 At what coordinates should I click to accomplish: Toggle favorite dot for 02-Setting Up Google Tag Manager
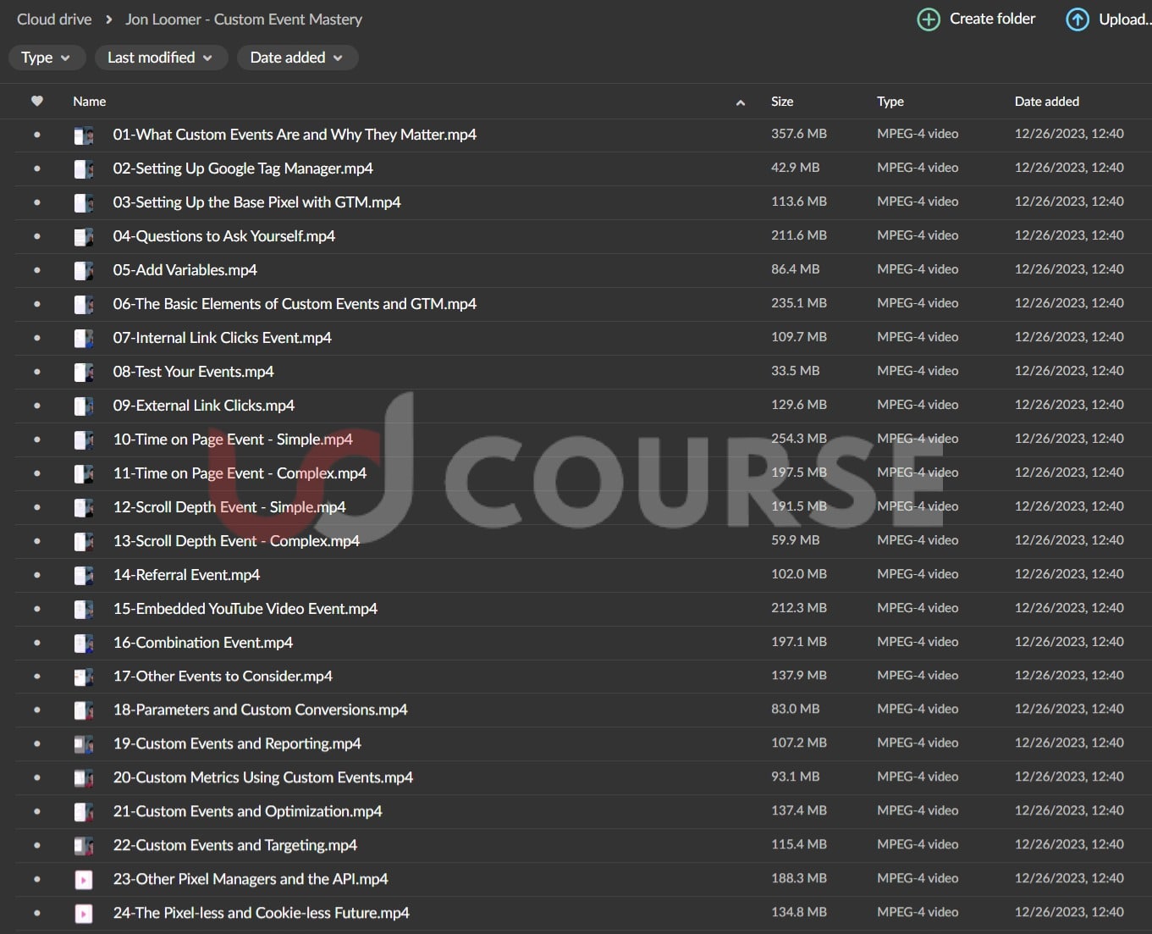[37, 169]
